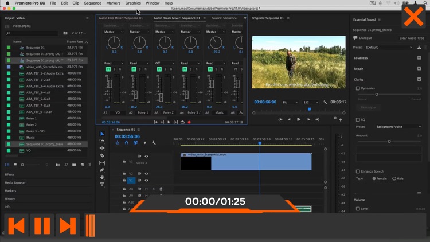The width and height of the screenshot is (430, 242).
Task: Open the Apple menu
Action: click(7, 3)
